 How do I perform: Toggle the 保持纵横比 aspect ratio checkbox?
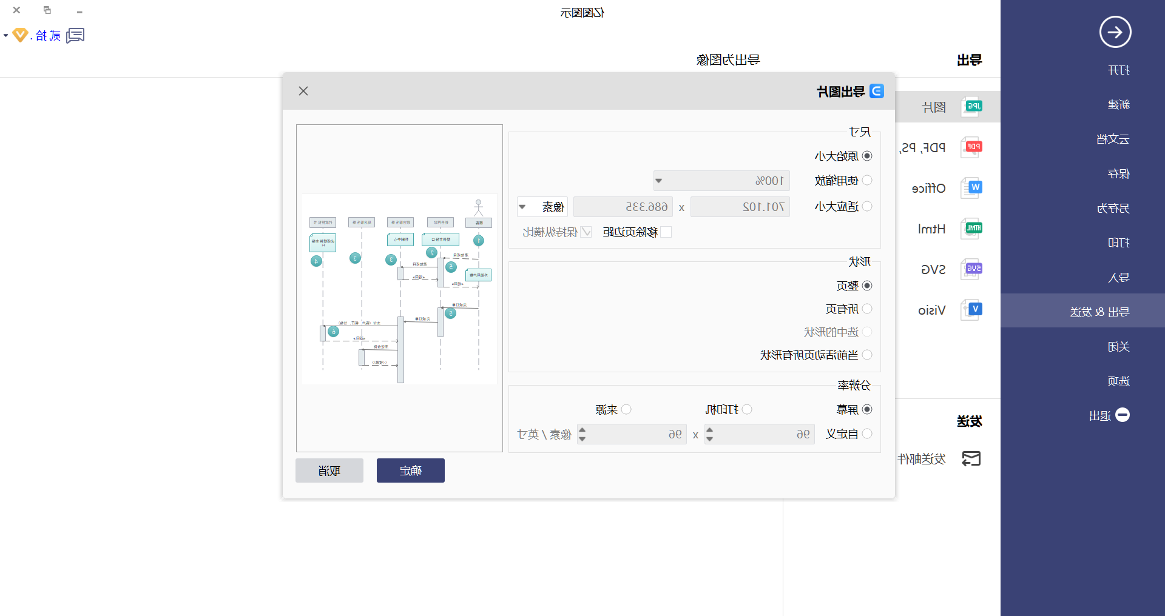(586, 232)
